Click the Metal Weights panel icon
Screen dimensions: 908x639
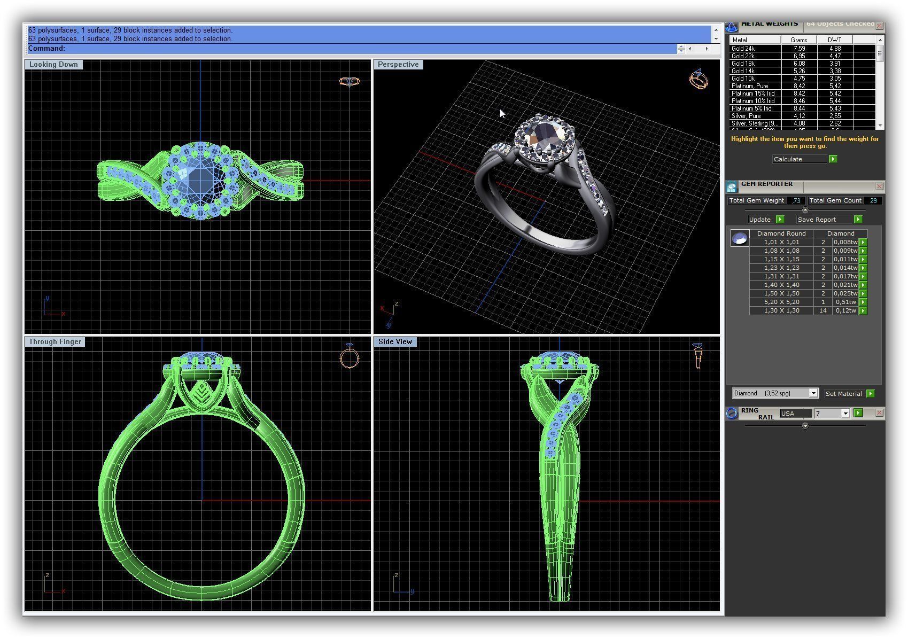(732, 27)
